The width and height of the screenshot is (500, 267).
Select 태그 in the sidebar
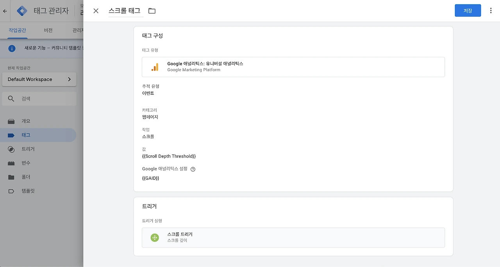(x=39, y=135)
